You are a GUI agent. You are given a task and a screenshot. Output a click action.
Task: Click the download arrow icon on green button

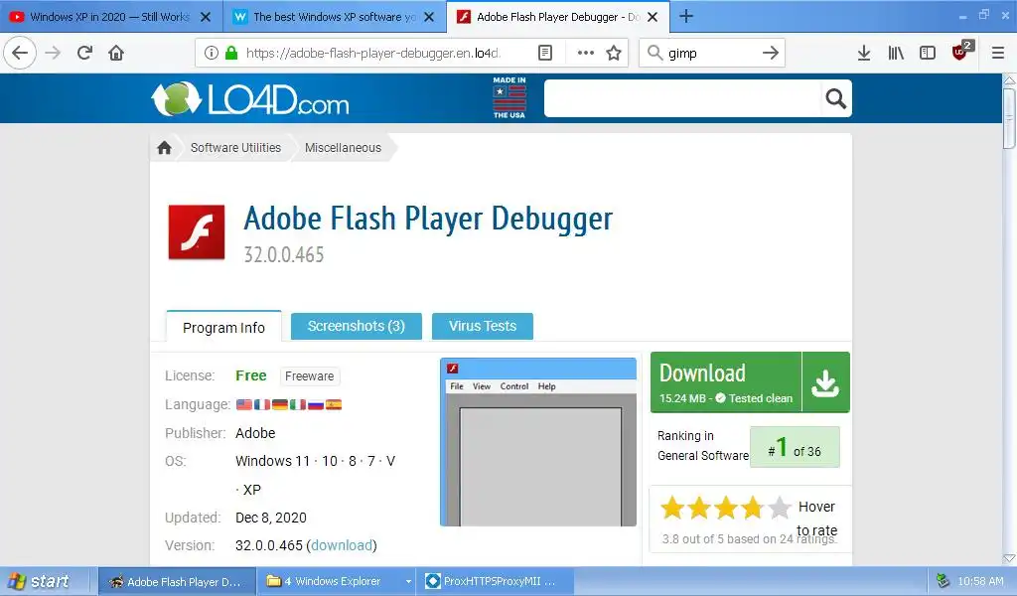(x=825, y=382)
